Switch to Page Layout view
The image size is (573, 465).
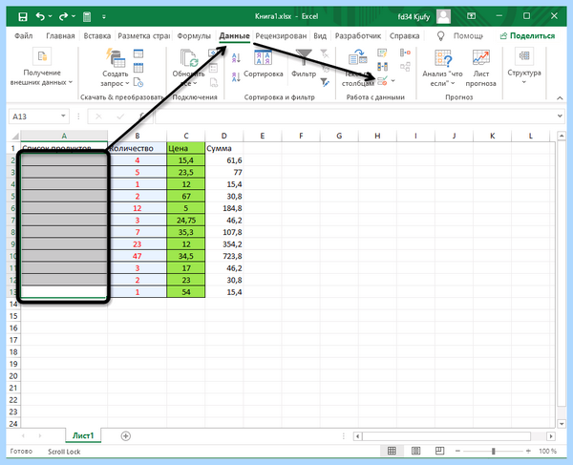point(415,451)
